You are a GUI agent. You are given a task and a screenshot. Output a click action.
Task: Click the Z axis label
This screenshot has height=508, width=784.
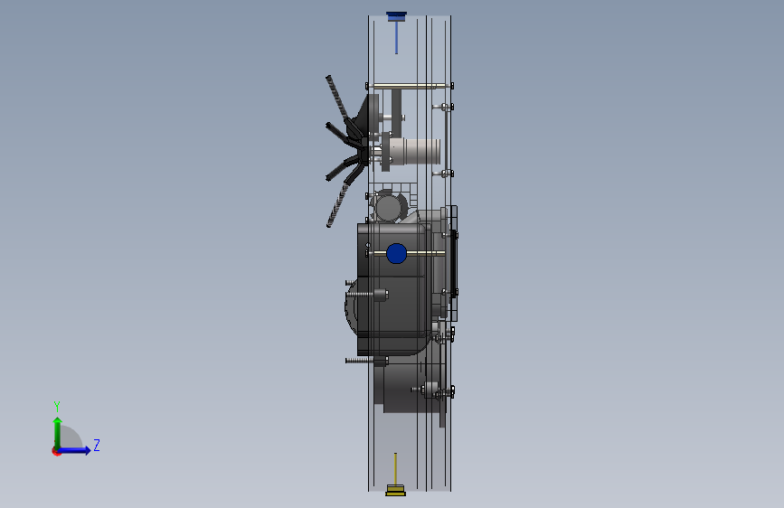tap(97, 445)
